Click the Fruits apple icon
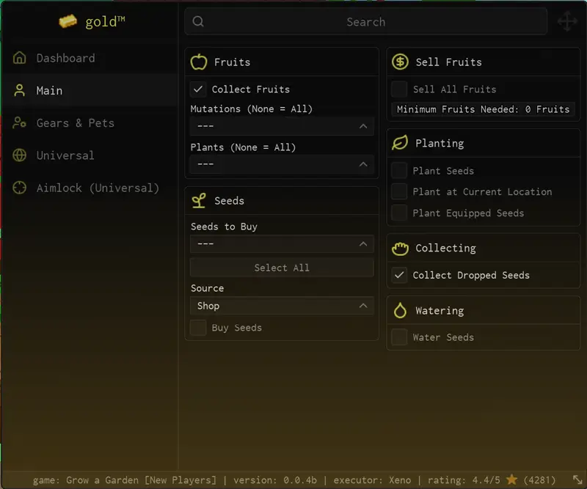 pos(199,62)
